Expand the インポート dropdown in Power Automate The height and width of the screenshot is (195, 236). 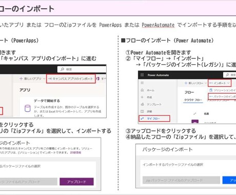(220, 83)
